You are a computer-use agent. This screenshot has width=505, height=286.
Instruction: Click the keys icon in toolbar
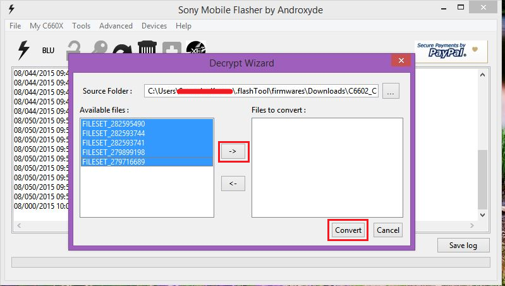click(99, 47)
